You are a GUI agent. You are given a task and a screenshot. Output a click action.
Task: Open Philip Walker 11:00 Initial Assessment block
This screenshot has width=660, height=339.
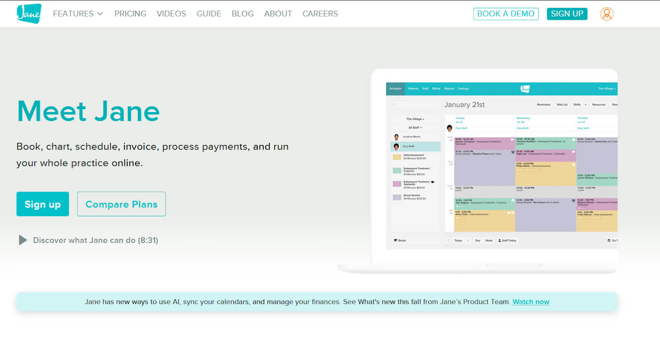[x=546, y=173]
